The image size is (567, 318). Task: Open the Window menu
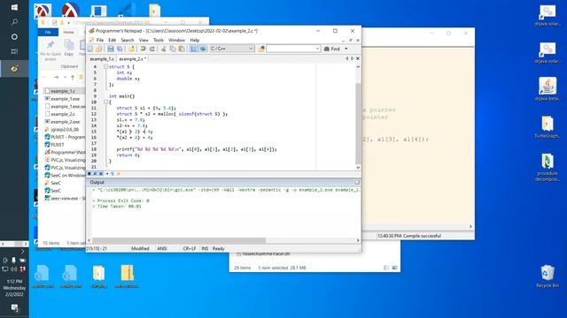[176, 40]
